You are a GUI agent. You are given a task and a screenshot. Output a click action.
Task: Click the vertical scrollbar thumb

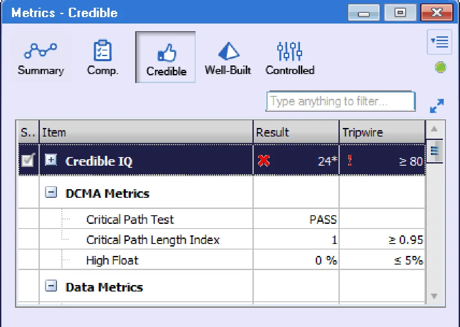click(434, 151)
